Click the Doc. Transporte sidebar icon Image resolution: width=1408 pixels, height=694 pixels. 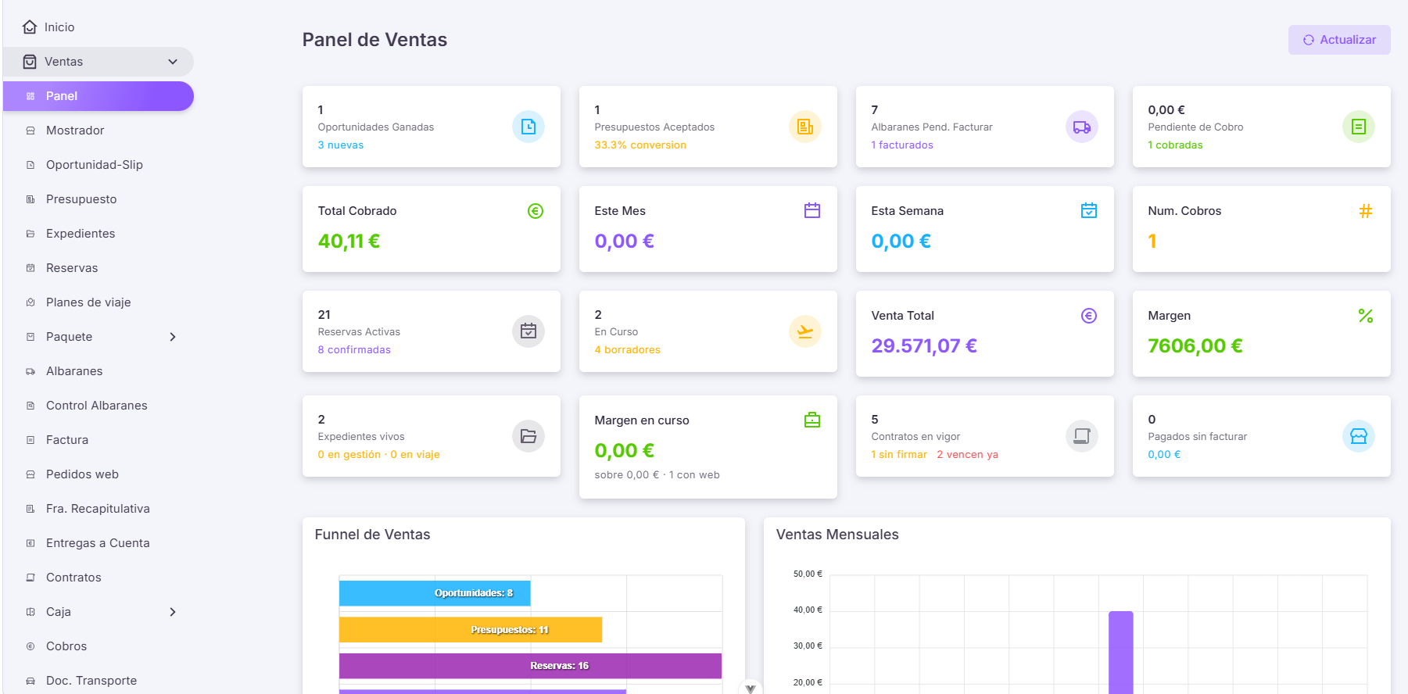[30, 681]
